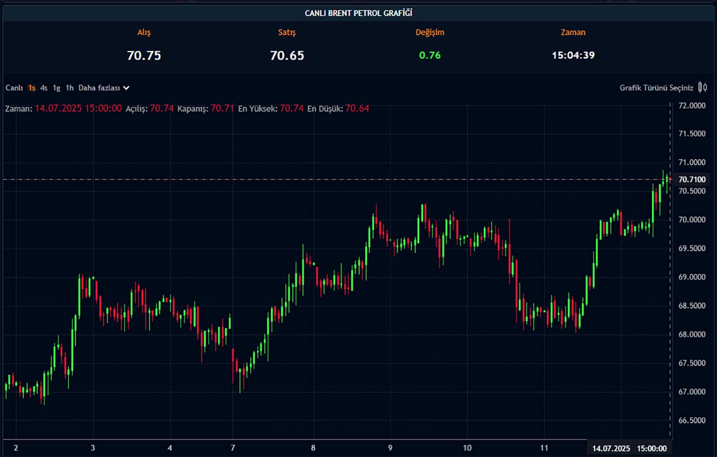Click the En Düşük value 70.64
This screenshot has height=457, width=717.
[x=357, y=109]
